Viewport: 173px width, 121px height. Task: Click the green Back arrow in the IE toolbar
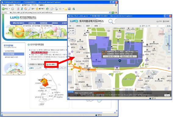coord(3,9)
